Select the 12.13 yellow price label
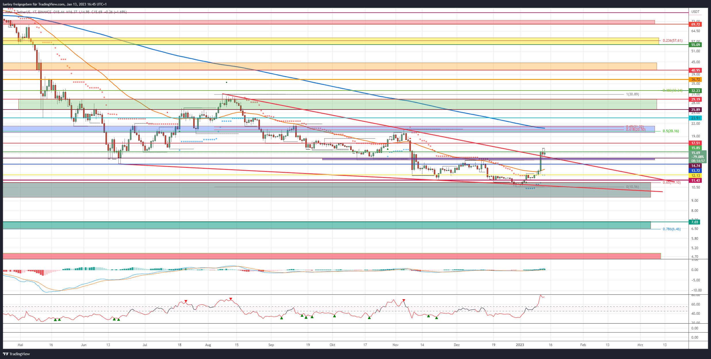 click(x=695, y=176)
